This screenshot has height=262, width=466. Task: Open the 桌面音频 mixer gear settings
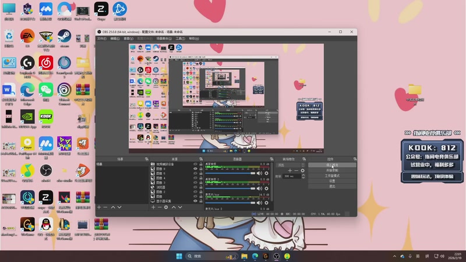(267, 173)
